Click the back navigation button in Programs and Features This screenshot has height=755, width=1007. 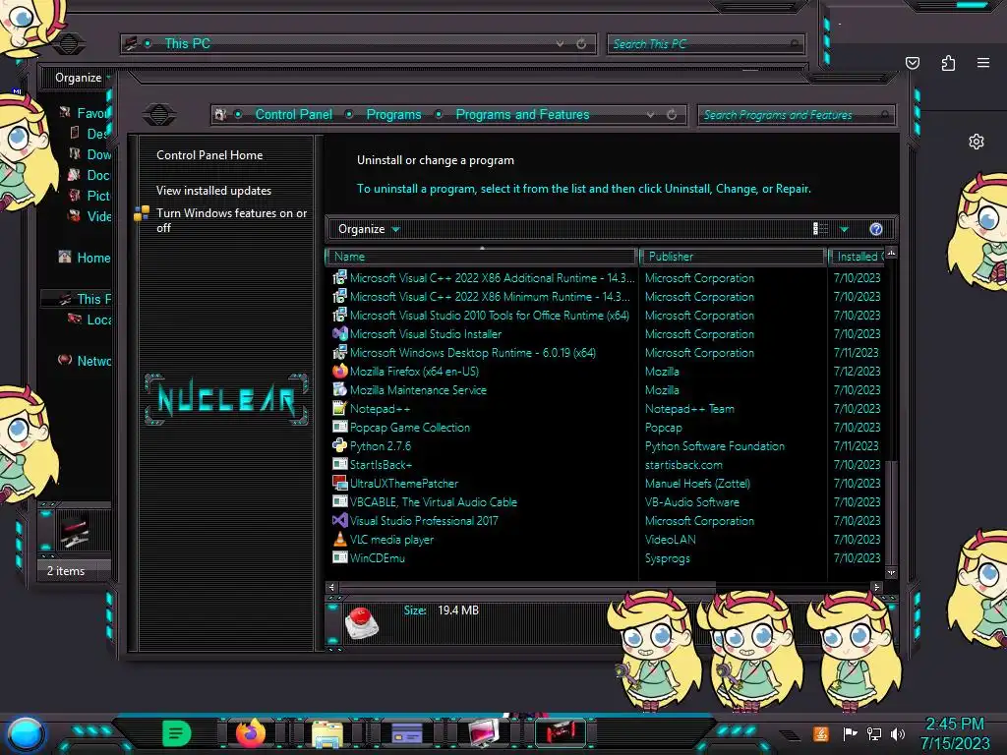(159, 115)
